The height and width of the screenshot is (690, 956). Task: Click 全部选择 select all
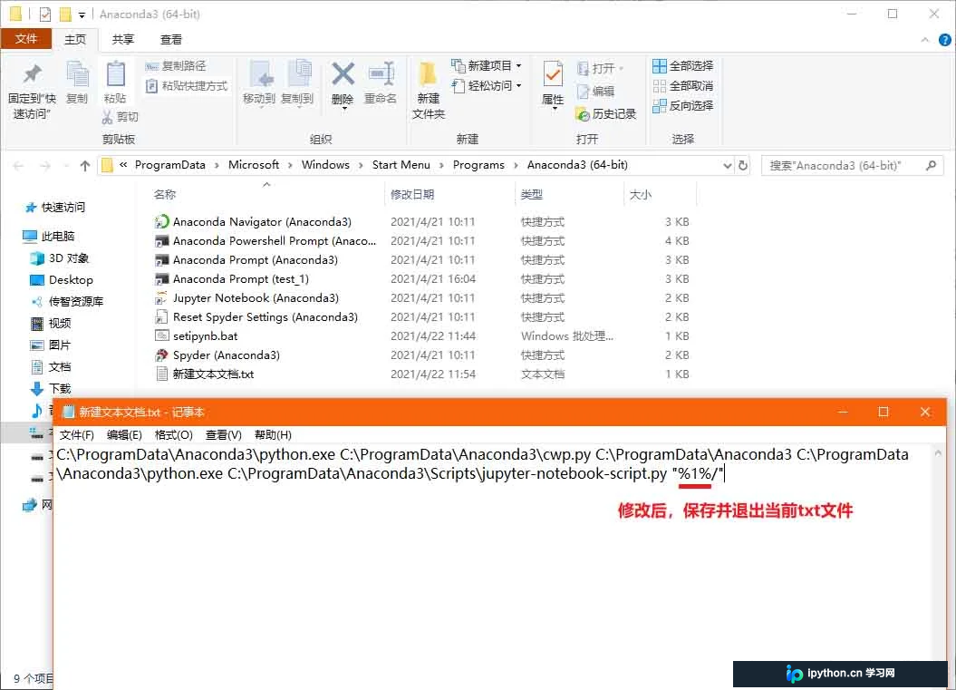coord(683,66)
